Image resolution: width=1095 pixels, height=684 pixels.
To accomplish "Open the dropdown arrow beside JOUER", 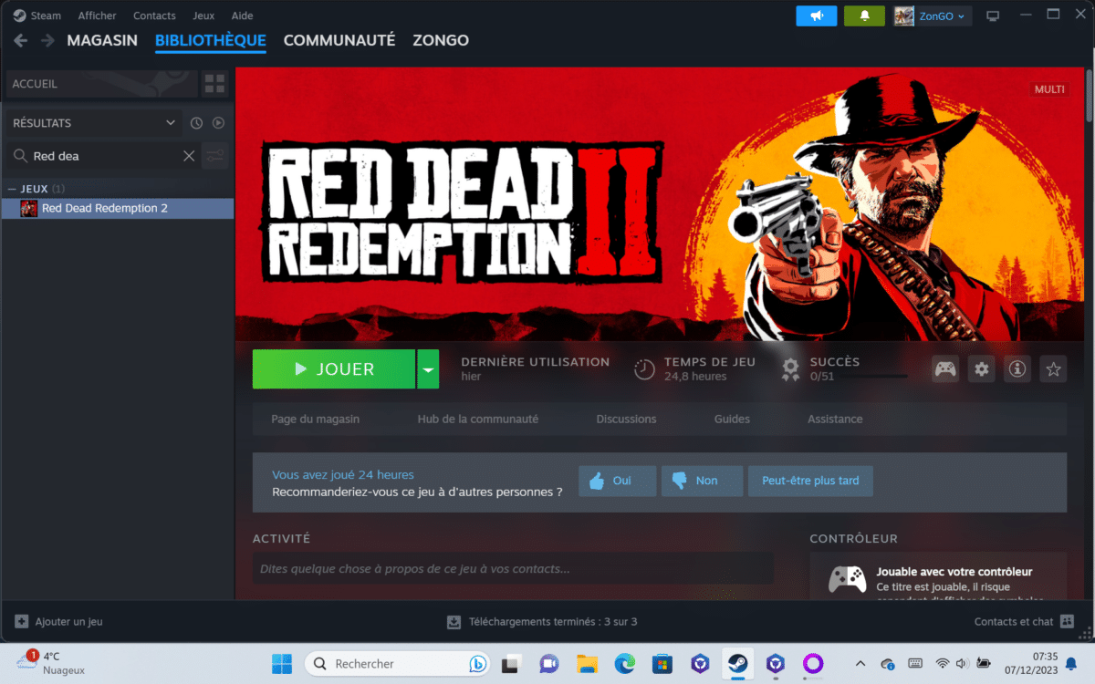I will 428,369.
